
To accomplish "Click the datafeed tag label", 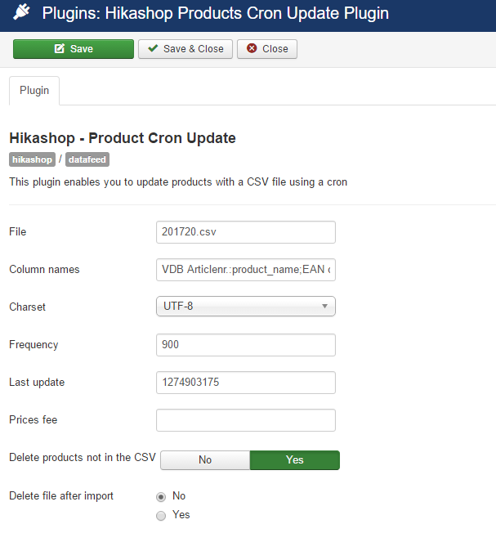I will 87,159.
